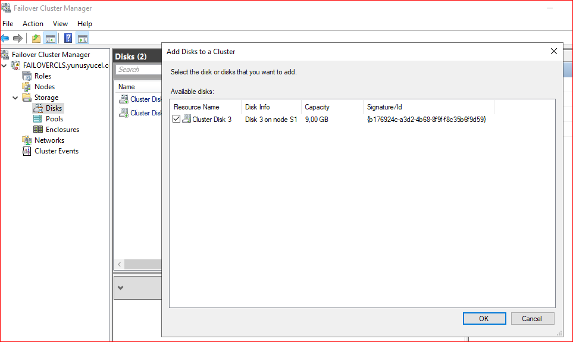Click the 'Disk 3 on node S1' cell
Viewport: 573px width, 342px height.
271,119
